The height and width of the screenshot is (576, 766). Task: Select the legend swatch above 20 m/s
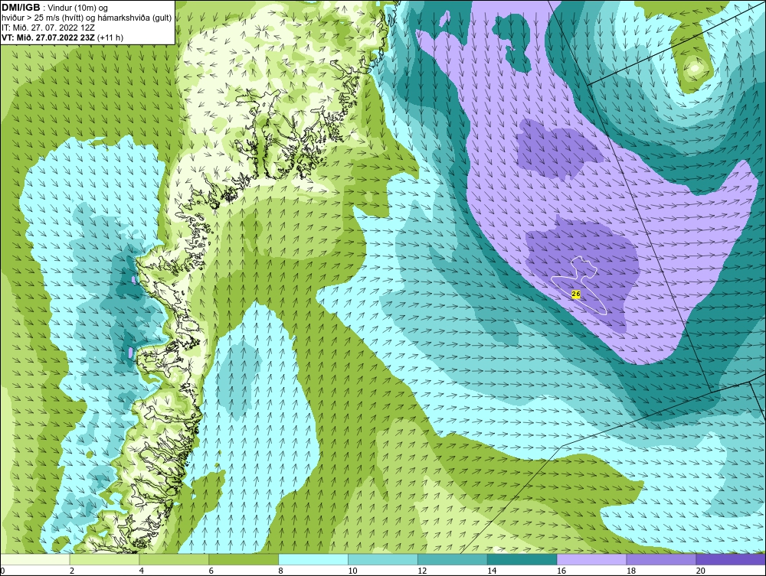click(731, 559)
